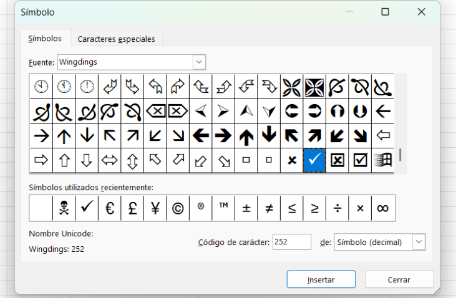Click the Cerrar button
The height and width of the screenshot is (298, 456).
(x=399, y=280)
